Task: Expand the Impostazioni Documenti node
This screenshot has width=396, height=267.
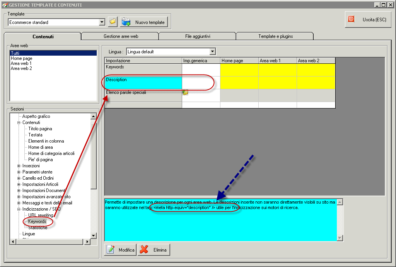Action: (19, 190)
